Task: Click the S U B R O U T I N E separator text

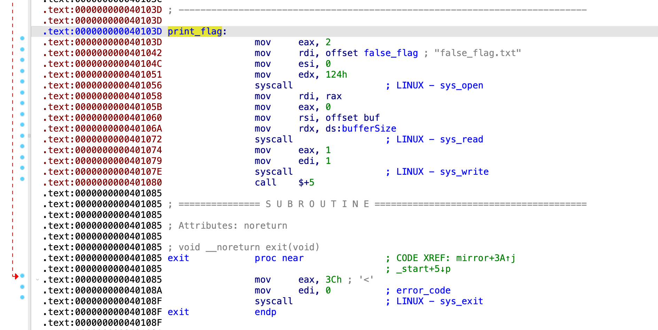Action: click(317, 204)
